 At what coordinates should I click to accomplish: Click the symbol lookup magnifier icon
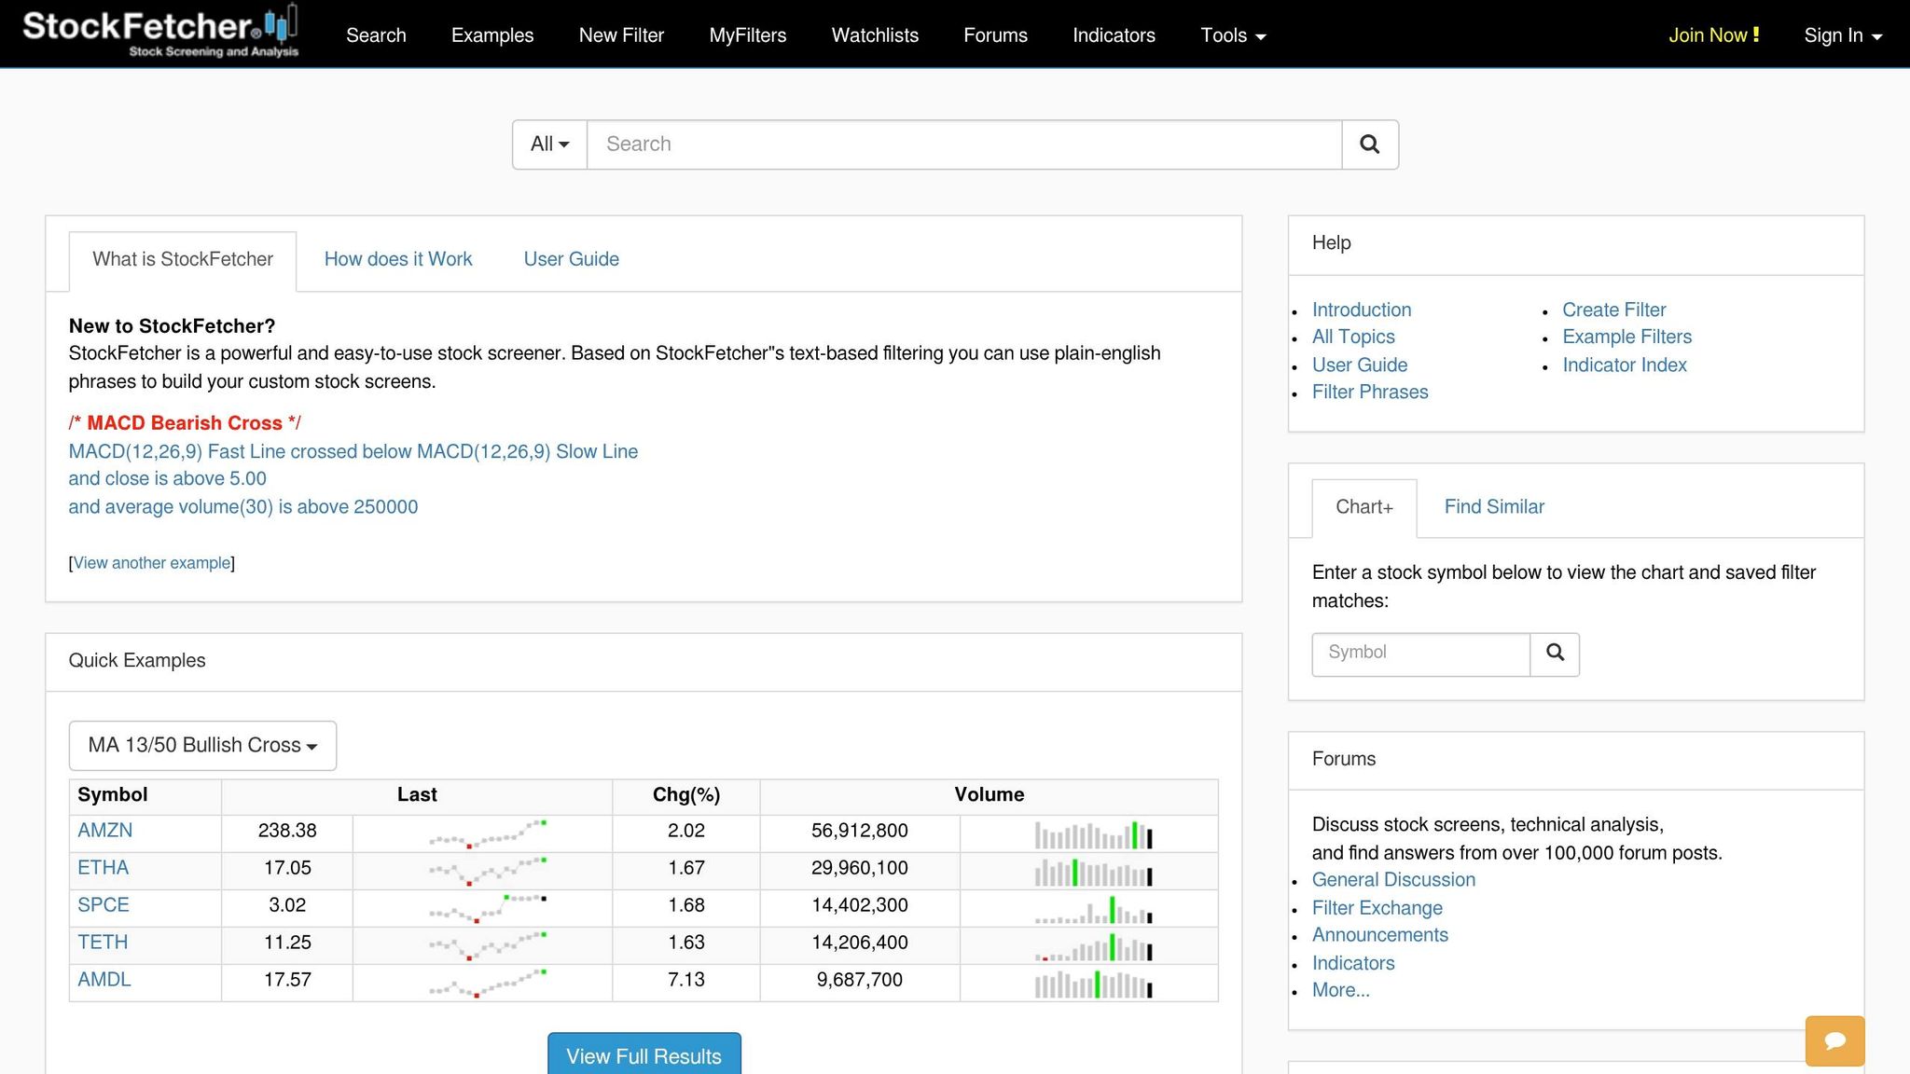coord(1555,654)
